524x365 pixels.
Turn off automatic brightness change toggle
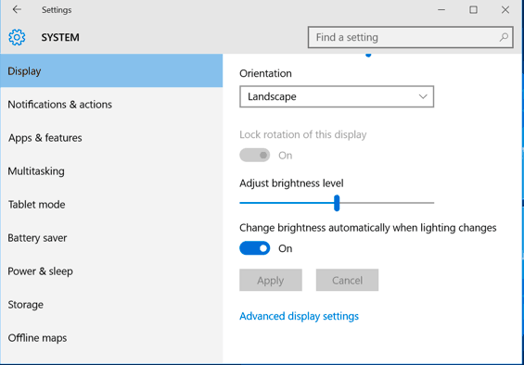pos(255,248)
